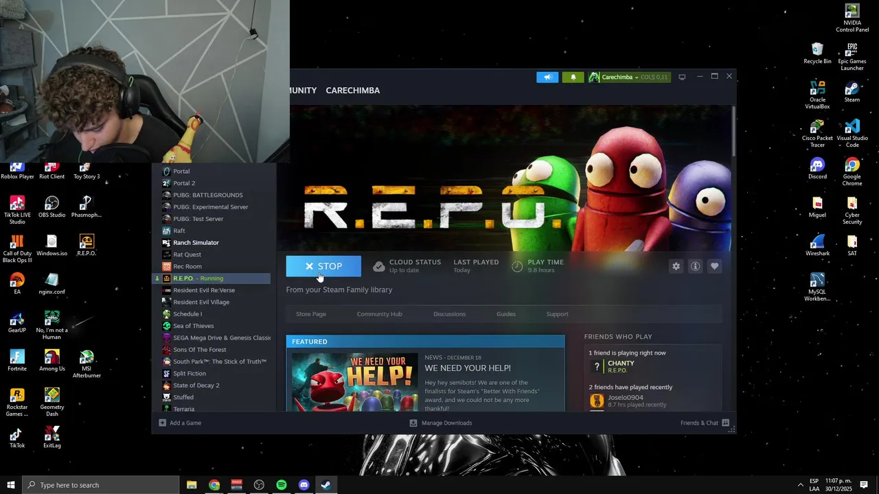Click the Steam window vertical scrollbar
Screen dimensions: 879x494
coord(733,130)
